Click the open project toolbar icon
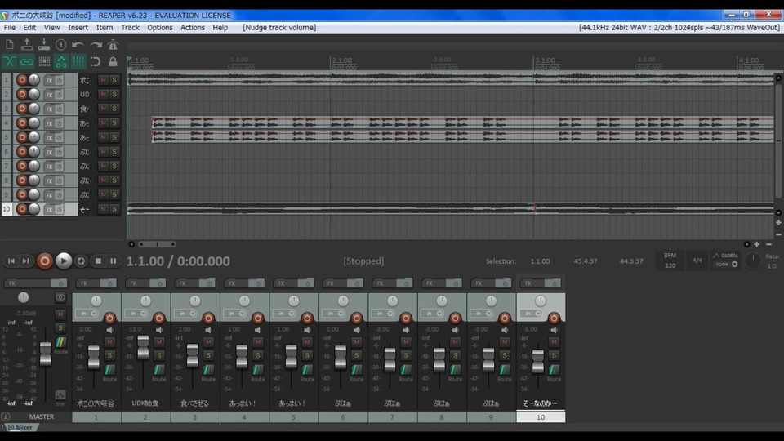The height and width of the screenshot is (441, 784). [x=26, y=44]
